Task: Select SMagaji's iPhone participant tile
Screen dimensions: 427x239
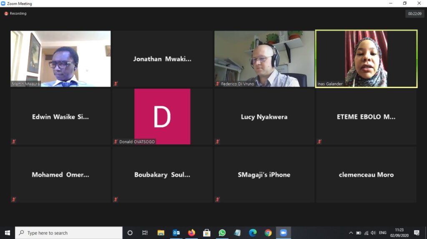Action: click(x=264, y=174)
